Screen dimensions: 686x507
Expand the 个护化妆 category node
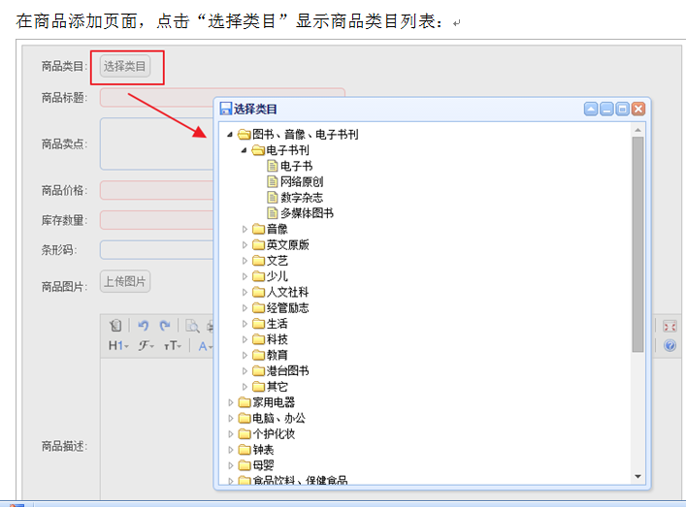[x=231, y=434]
